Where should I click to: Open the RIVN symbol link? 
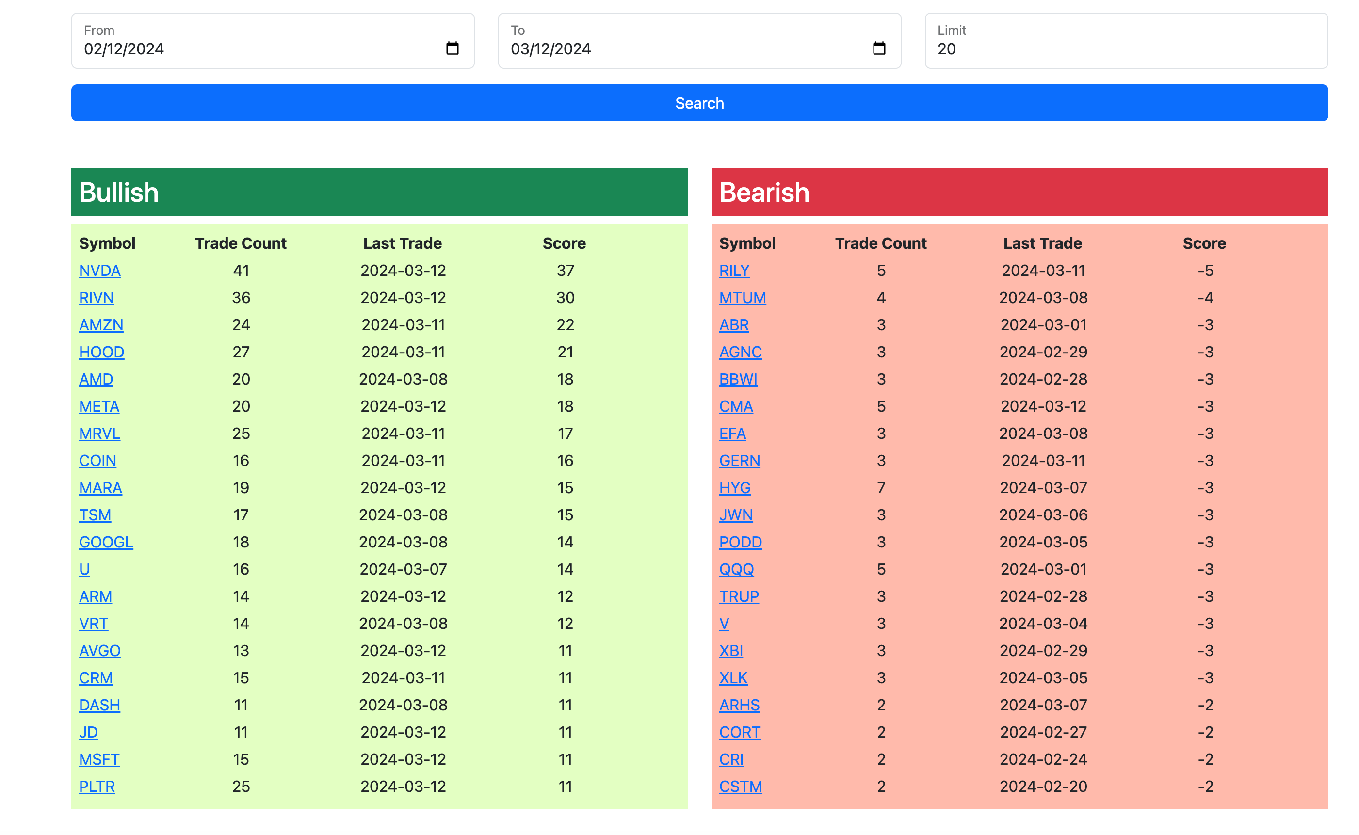point(97,298)
